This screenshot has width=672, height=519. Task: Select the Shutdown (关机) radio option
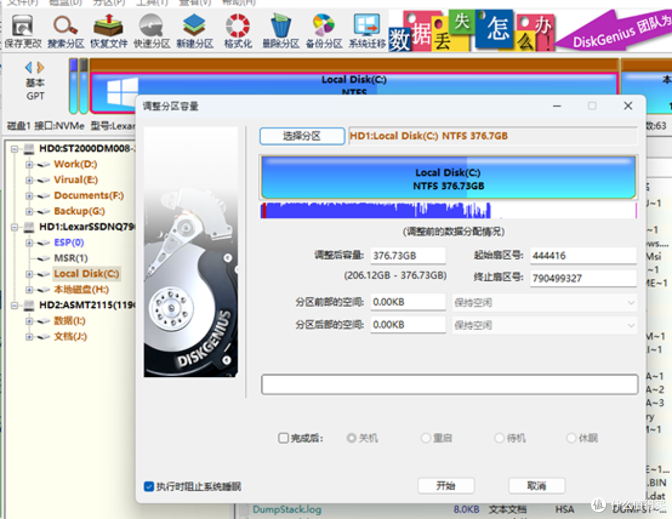[x=352, y=438]
